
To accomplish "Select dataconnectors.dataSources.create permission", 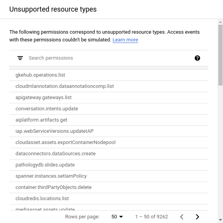I will (109, 154).
